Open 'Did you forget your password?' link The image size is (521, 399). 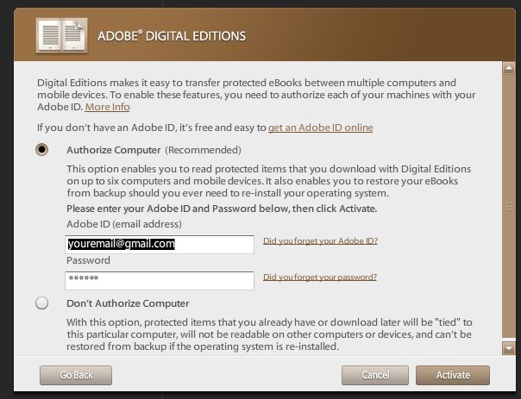pyautogui.click(x=319, y=277)
